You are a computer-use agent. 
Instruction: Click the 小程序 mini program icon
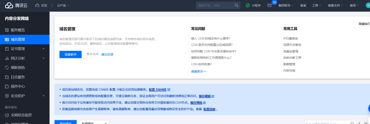(x=248, y=5)
